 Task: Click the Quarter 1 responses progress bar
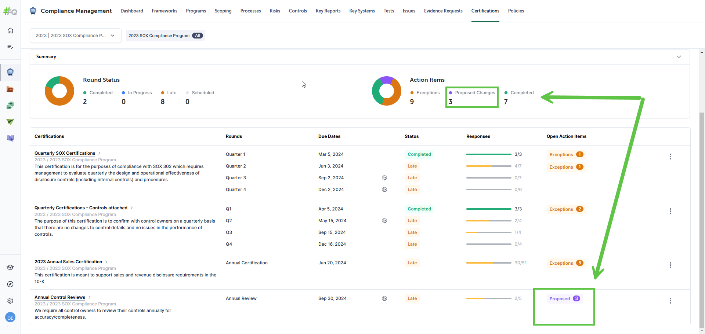(488, 154)
